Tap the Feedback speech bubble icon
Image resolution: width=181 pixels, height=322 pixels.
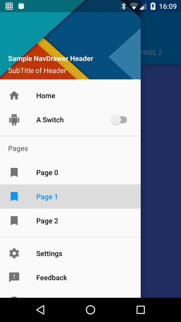pos(14,277)
